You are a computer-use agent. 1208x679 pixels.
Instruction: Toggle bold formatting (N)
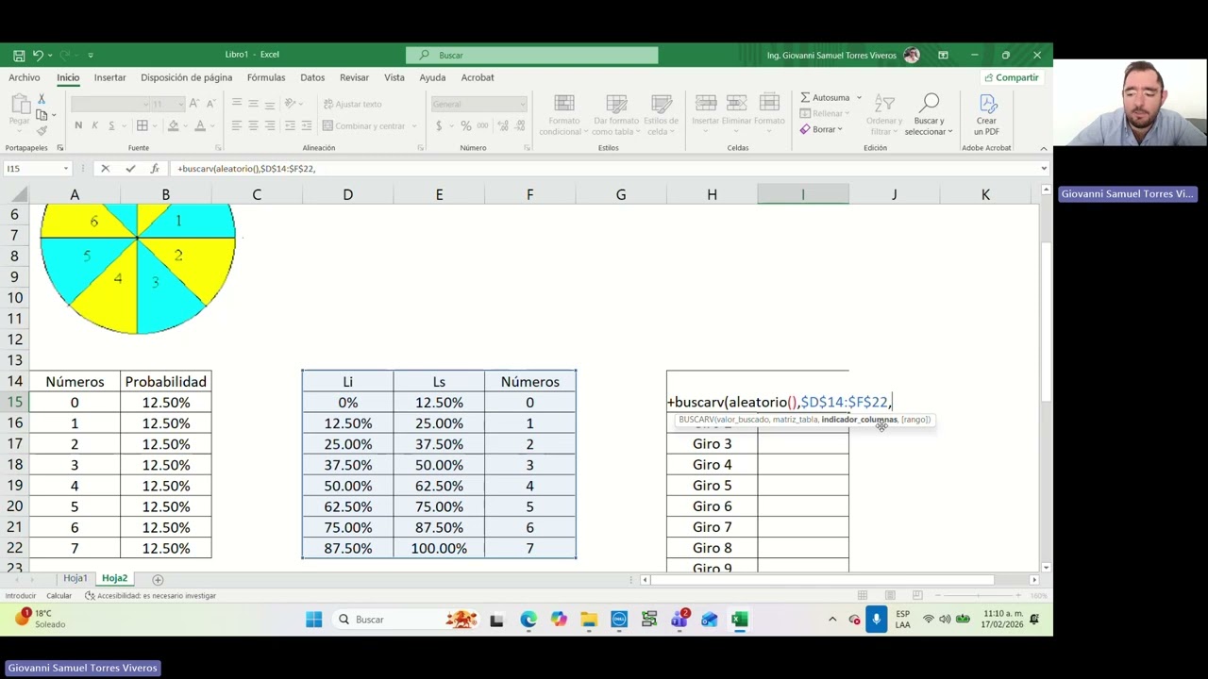[x=78, y=125]
